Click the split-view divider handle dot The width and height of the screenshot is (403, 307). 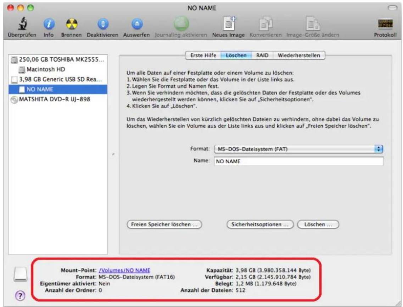(113, 154)
